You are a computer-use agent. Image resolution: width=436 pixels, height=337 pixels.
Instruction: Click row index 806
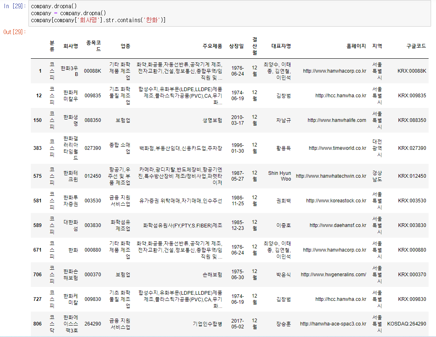click(37, 324)
